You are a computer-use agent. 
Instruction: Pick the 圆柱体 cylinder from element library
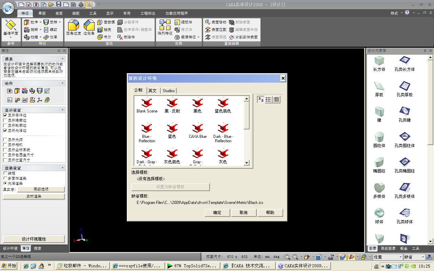pyautogui.click(x=379, y=140)
